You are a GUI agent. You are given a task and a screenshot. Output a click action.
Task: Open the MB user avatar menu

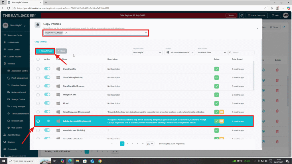(285, 15)
